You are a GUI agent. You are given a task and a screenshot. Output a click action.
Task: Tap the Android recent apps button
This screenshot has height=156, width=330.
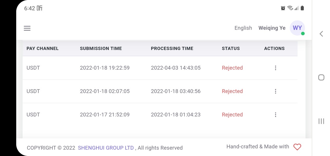(321, 121)
